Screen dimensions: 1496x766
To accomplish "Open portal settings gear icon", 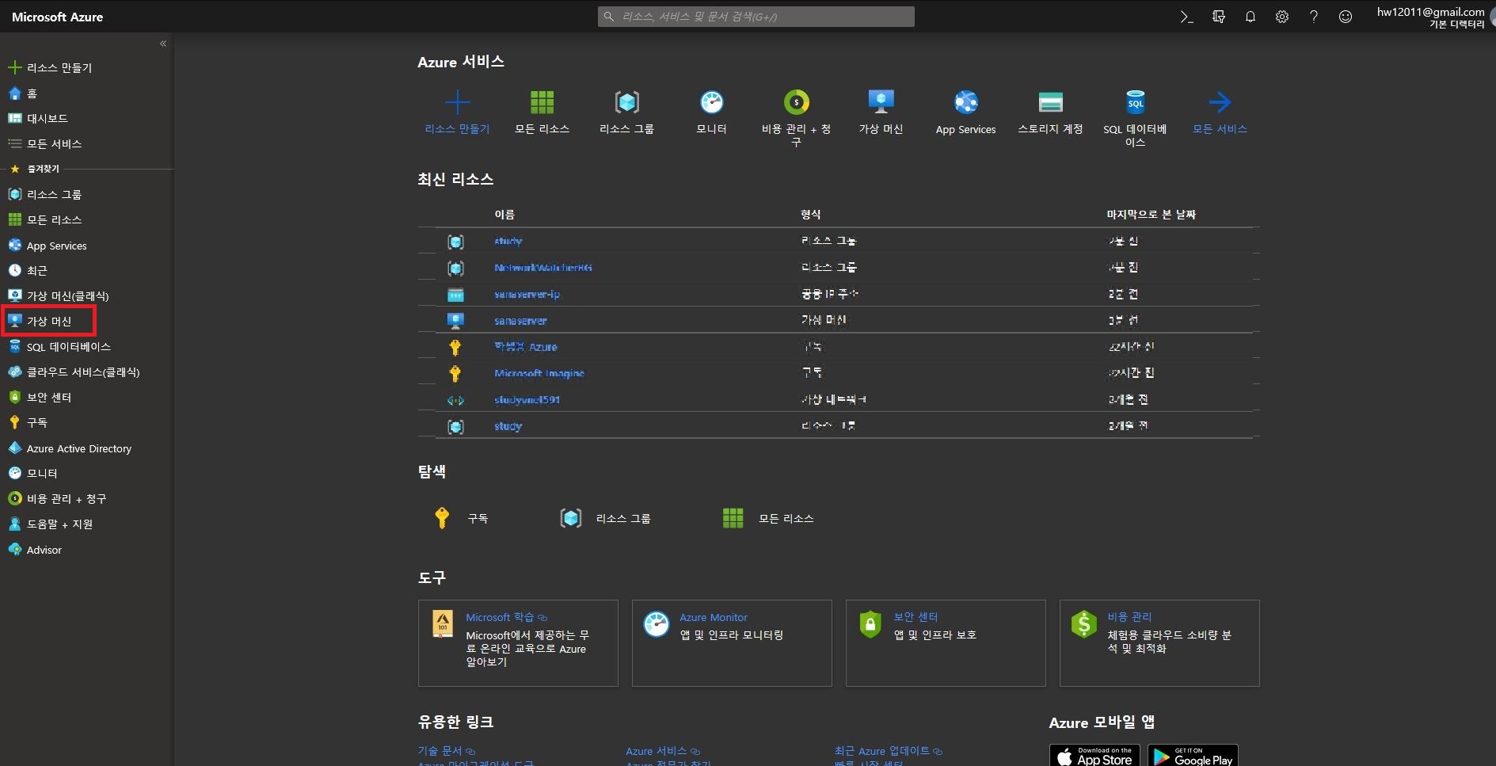I will 1282,17.
